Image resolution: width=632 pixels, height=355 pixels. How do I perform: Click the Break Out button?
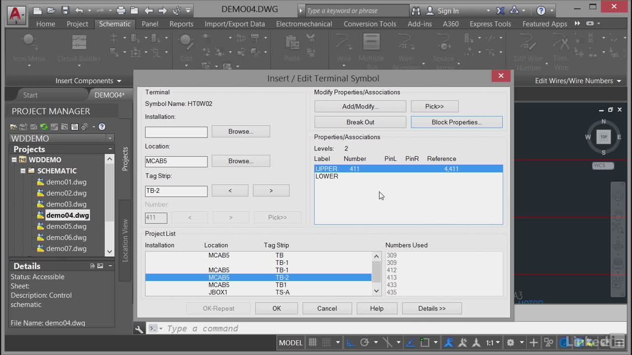coord(360,122)
